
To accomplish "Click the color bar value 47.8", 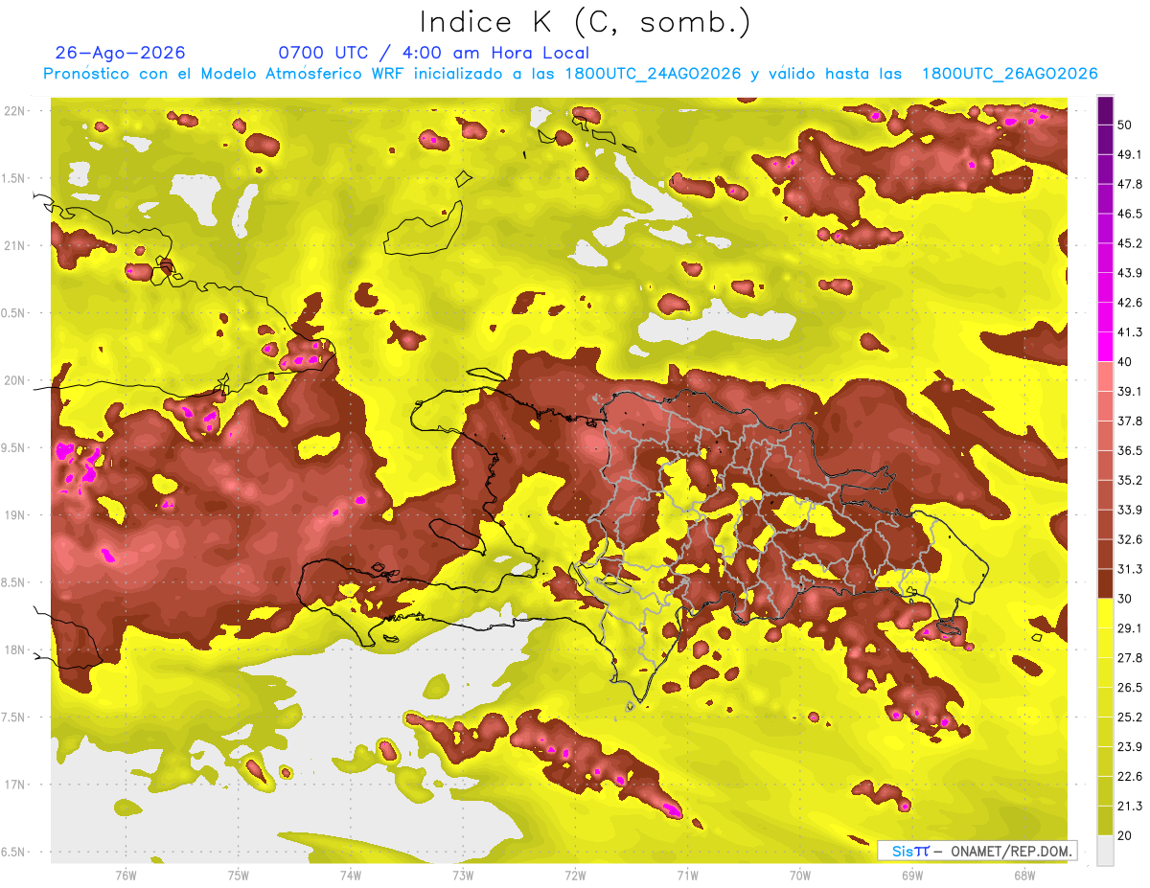I will click(x=1130, y=184).
